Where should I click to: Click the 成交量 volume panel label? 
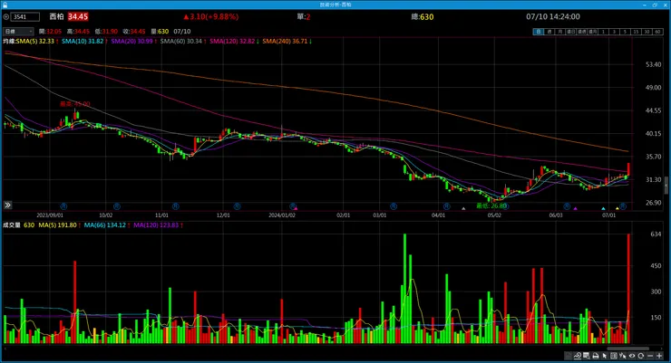pos(12,224)
